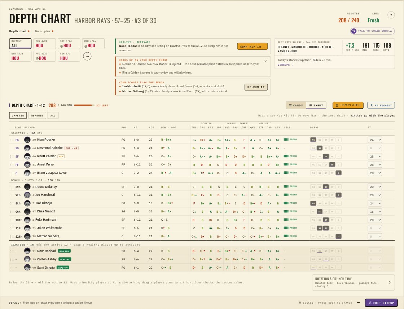
Task: Open Tavi Okonjo's playing time dropdown
Action: point(375,203)
